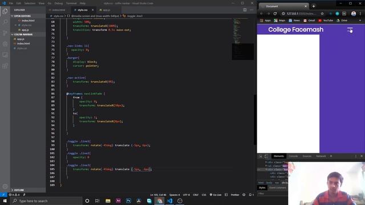
Task: Open Cortana from the taskbar
Action: pyautogui.click(x=87, y=201)
